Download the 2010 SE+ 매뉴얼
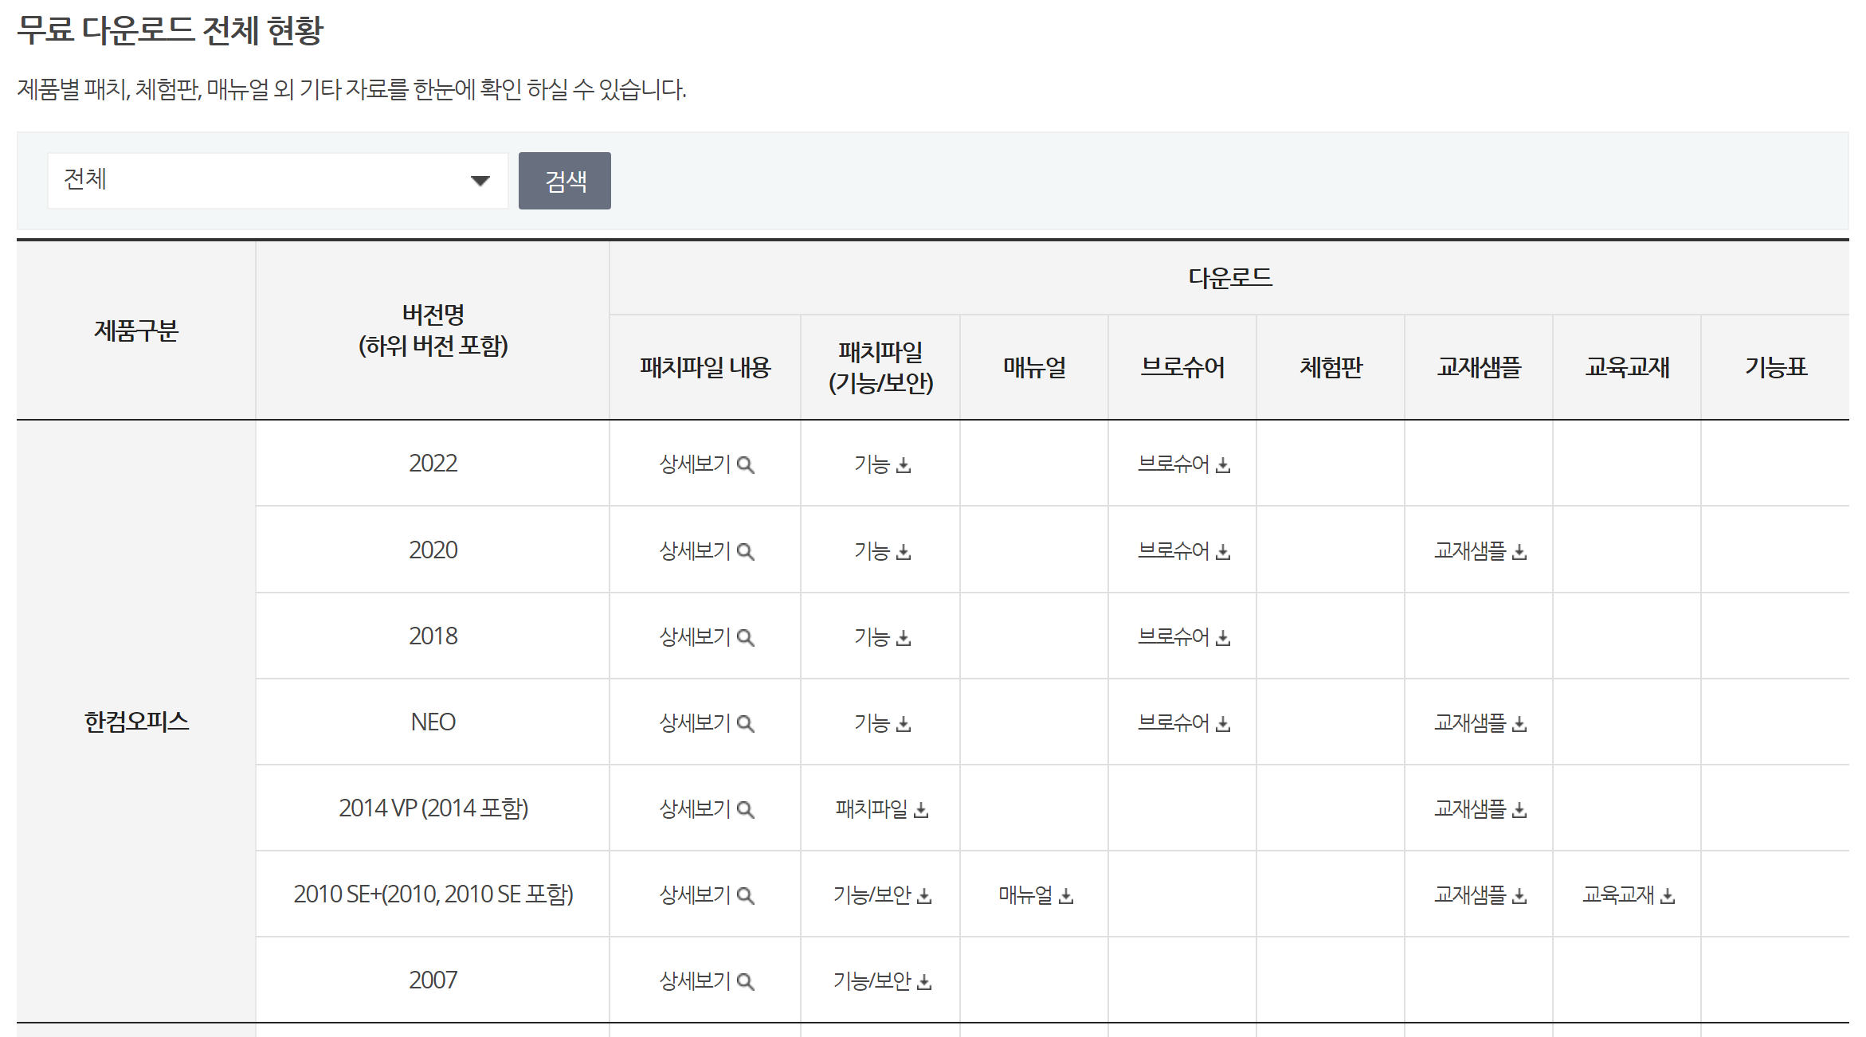 coord(1035,895)
